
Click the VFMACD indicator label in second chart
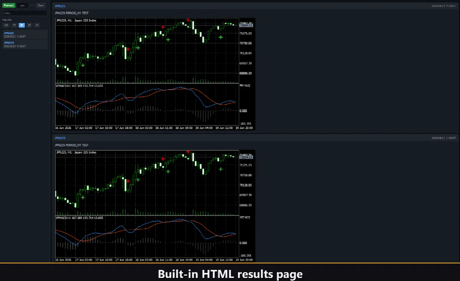(79, 218)
